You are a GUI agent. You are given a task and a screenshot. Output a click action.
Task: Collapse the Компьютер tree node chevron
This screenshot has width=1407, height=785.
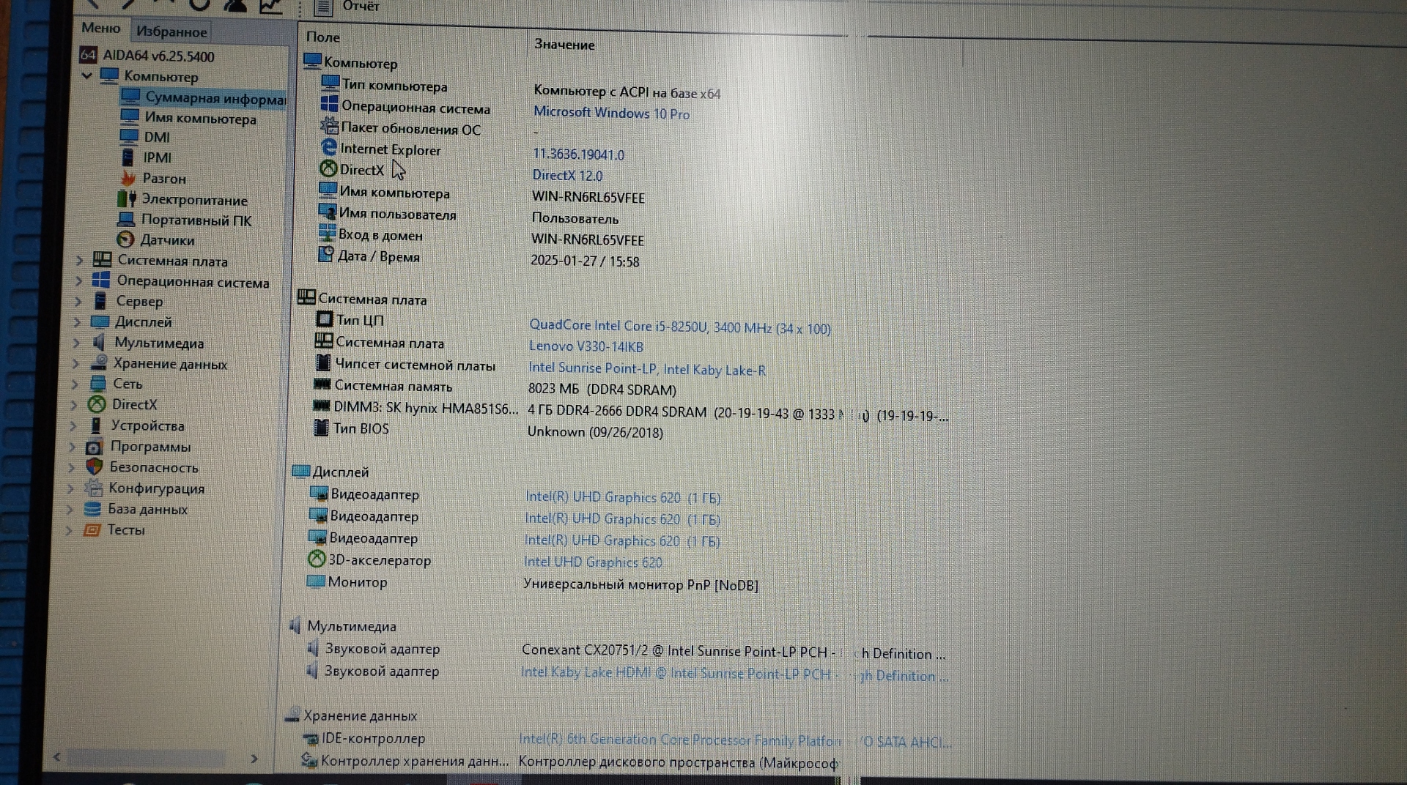point(87,75)
